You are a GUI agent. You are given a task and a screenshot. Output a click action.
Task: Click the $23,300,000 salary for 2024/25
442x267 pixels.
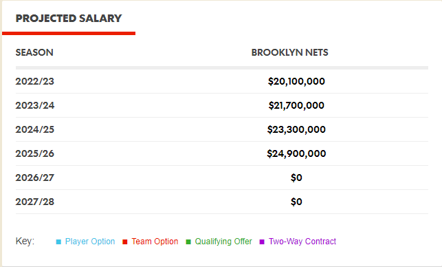(x=296, y=129)
